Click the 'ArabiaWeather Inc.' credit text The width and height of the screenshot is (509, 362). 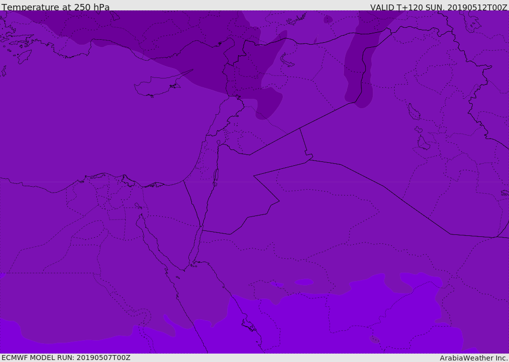[x=474, y=358]
